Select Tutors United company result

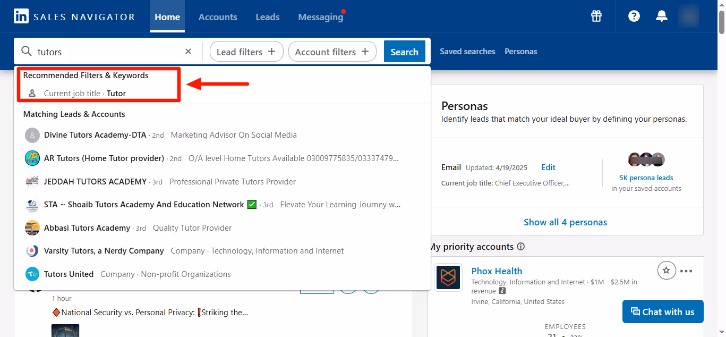(222, 274)
